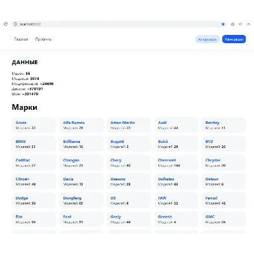Select the Buick brand card
The width and height of the screenshot is (254, 254).
point(177,144)
